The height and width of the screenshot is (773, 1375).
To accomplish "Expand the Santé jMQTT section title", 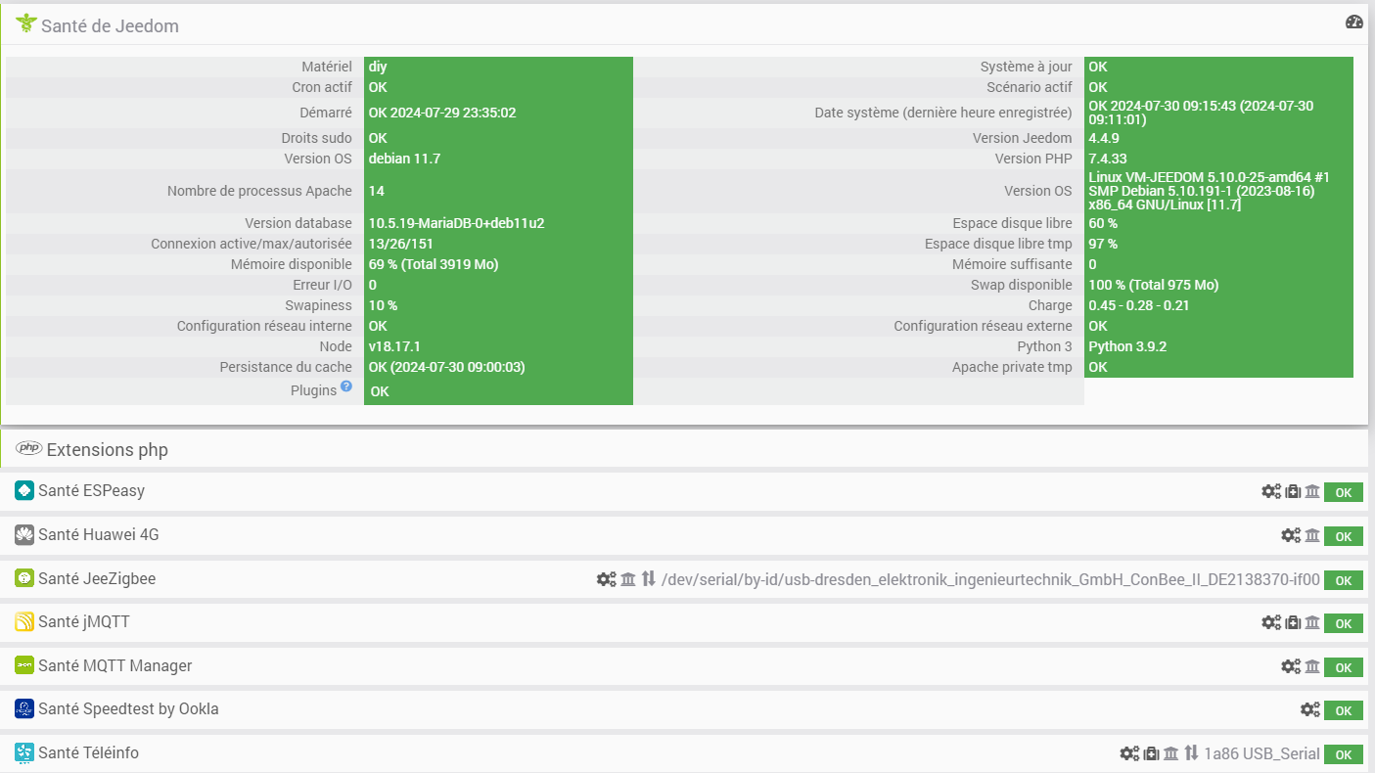I will pyautogui.click(x=84, y=621).
